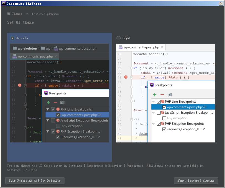Viewport: 225px width, 188px height.
Task: Toggle JavaScript Exception Breakpoints checkbox in Darcula preview
Action: click(x=53, y=120)
